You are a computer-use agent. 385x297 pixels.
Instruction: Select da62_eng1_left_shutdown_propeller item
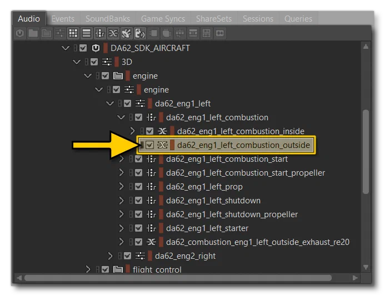pos(232,214)
